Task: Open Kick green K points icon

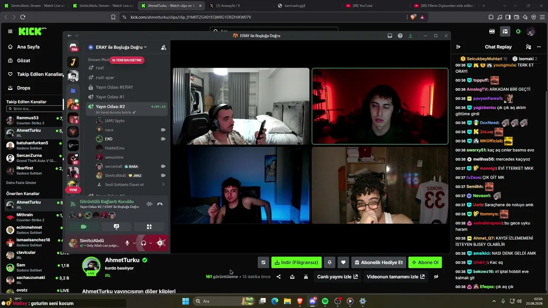Action: click(x=518, y=31)
